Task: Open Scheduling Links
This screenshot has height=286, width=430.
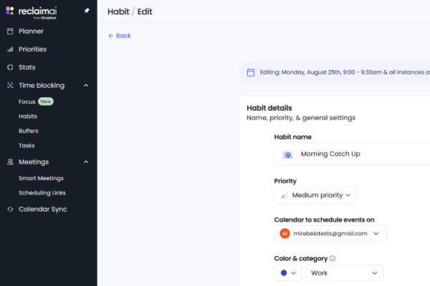Action: [x=42, y=192]
